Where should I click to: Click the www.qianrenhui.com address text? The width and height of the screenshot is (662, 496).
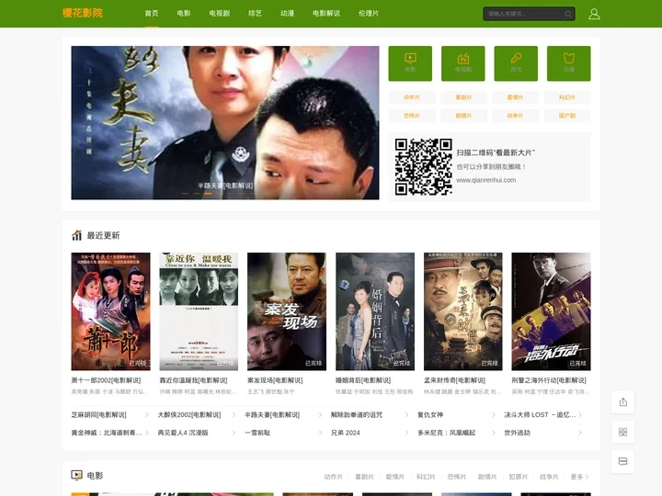click(486, 180)
